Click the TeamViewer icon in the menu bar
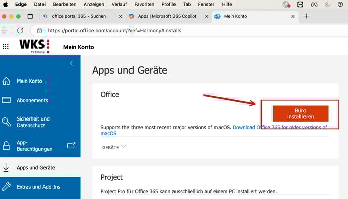348x199 pixels. coord(300,4)
